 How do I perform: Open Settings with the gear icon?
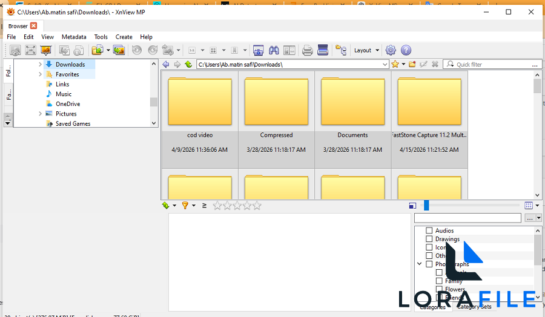[x=391, y=50]
